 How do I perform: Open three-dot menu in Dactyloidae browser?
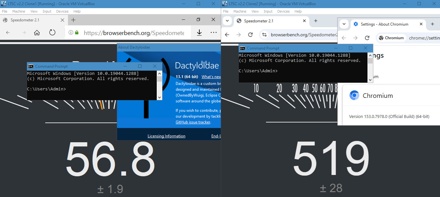(x=214, y=33)
